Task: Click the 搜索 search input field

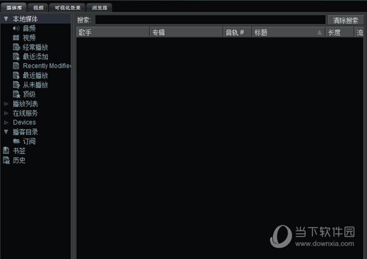Action: [210, 20]
